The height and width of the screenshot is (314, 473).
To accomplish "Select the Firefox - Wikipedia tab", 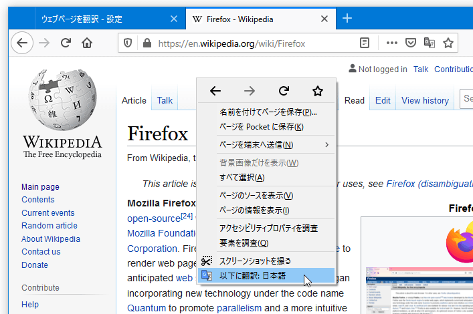I will point(261,19).
